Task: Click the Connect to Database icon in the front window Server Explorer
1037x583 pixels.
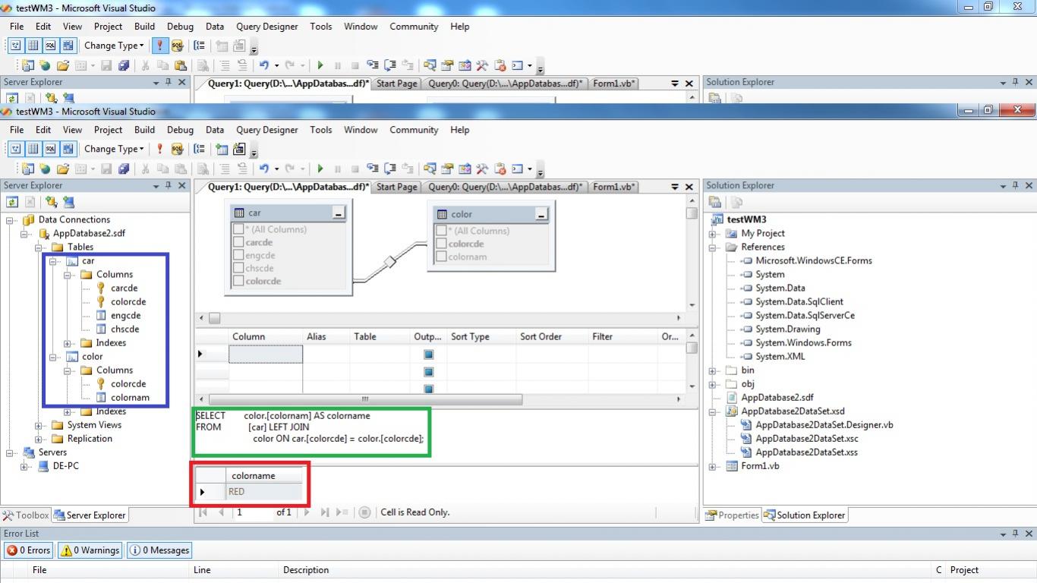Action: pos(51,202)
